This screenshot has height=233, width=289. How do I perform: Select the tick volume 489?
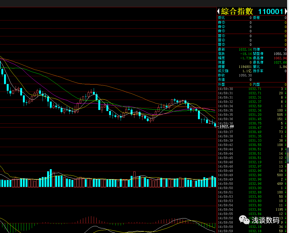point(280,184)
